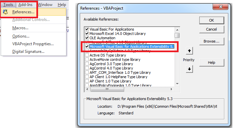The image size is (233, 128).
Task: Check AgControl 3.0 Type Library
Action: click(x=87, y=64)
